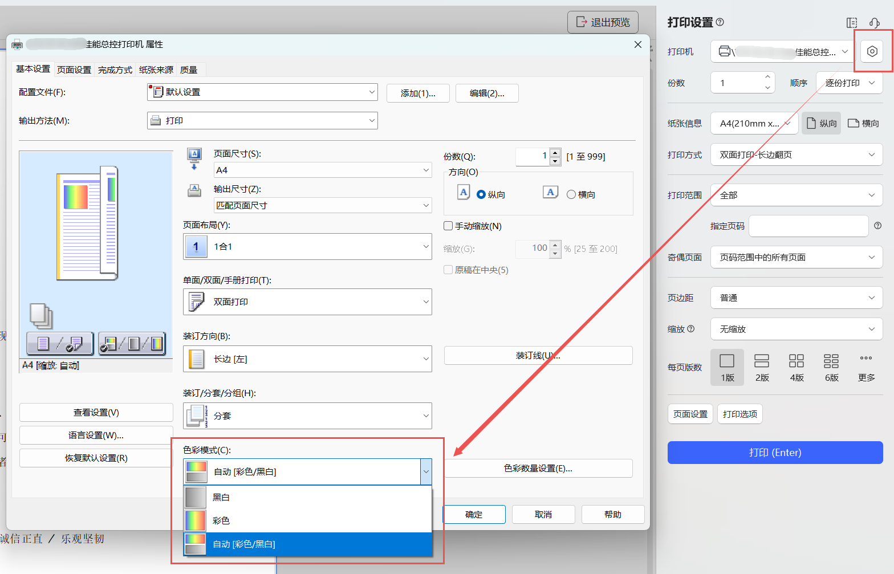Open 页边距 普通 dropdown
Viewport: 894px width, 574px height.
pos(797,298)
